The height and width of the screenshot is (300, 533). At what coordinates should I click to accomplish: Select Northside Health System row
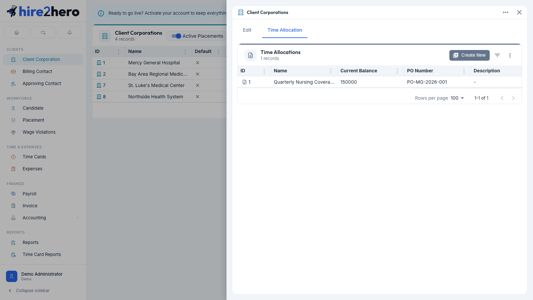(x=159, y=97)
